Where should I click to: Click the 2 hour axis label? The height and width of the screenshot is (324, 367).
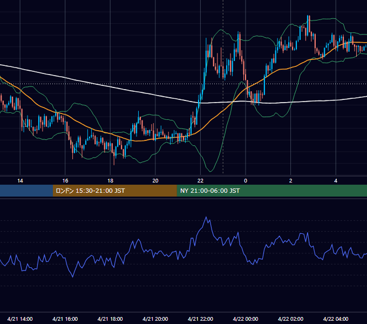tap(290, 181)
